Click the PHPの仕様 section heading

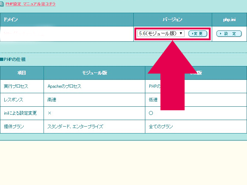[13, 59]
